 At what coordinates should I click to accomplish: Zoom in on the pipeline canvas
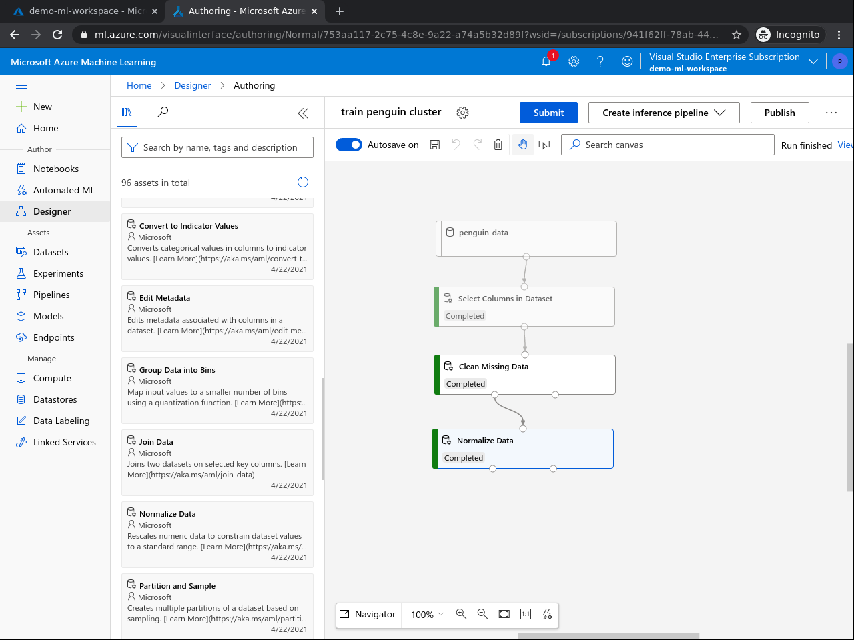tap(461, 614)
